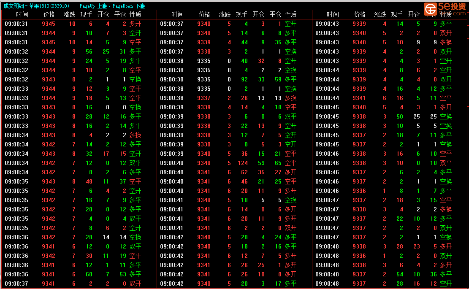469x289 pixels.
Task: Select the 双平 cell in the 09:00:46 row
Action: [446, 163]
